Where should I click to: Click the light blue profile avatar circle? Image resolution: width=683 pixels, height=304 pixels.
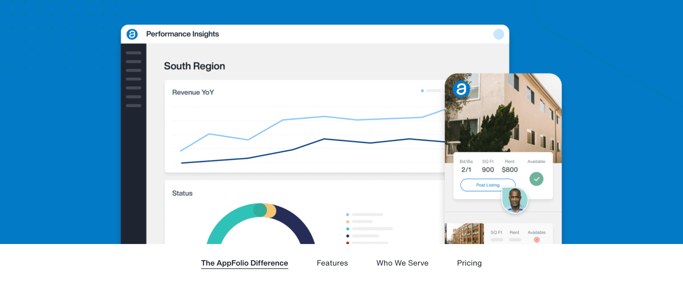click(498, 34)
